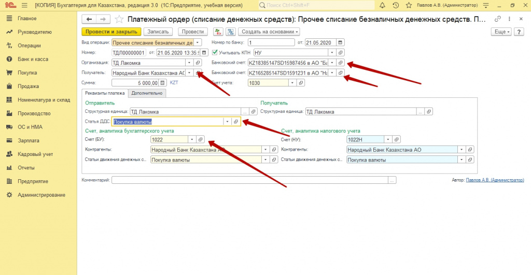Open Кадровый учет section
Image resolution: width=531 pixels, height=275 pixels.
pyautogui.click(x=35, y=154)
